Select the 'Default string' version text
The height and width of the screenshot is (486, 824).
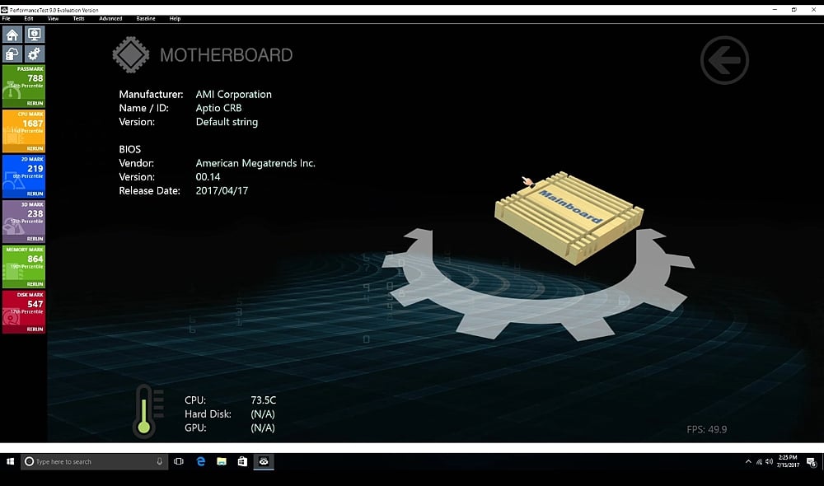click(227, 122)
